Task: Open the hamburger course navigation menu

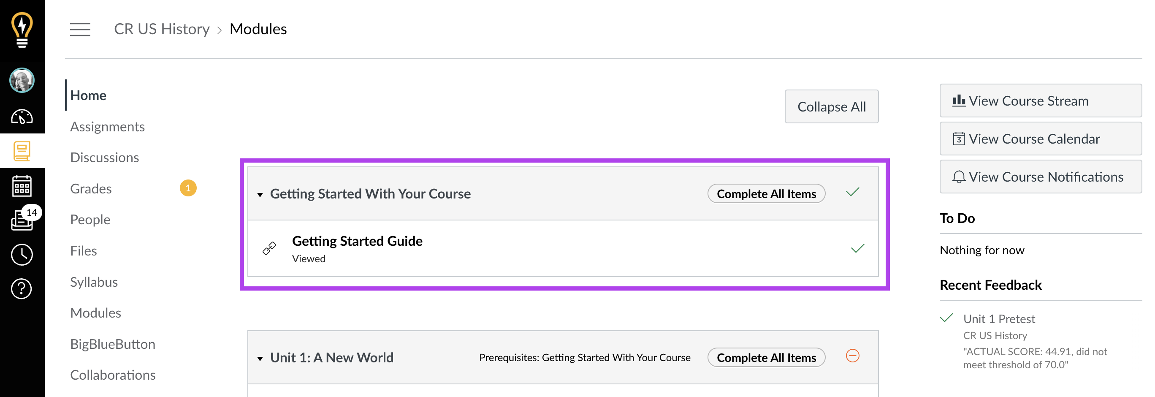Action: (x=80, y=30)
